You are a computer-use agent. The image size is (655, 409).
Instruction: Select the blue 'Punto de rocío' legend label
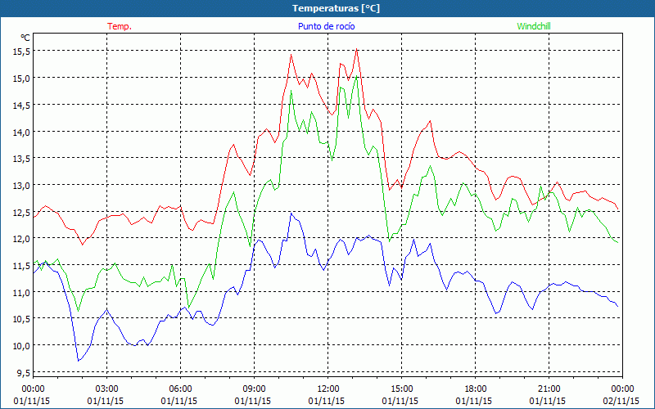(x=326, y=26)
